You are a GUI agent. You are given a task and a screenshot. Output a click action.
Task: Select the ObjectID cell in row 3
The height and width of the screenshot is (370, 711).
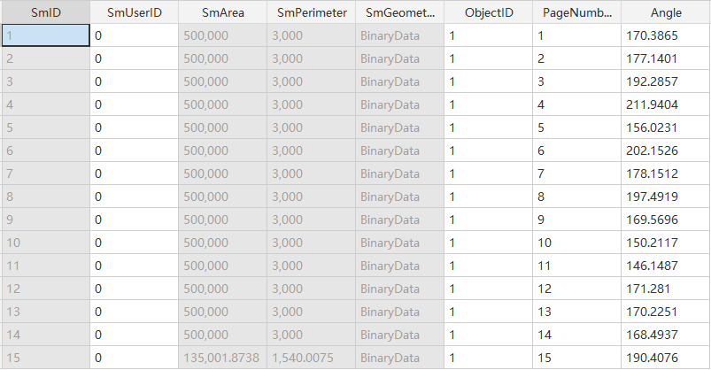(488, 81)
